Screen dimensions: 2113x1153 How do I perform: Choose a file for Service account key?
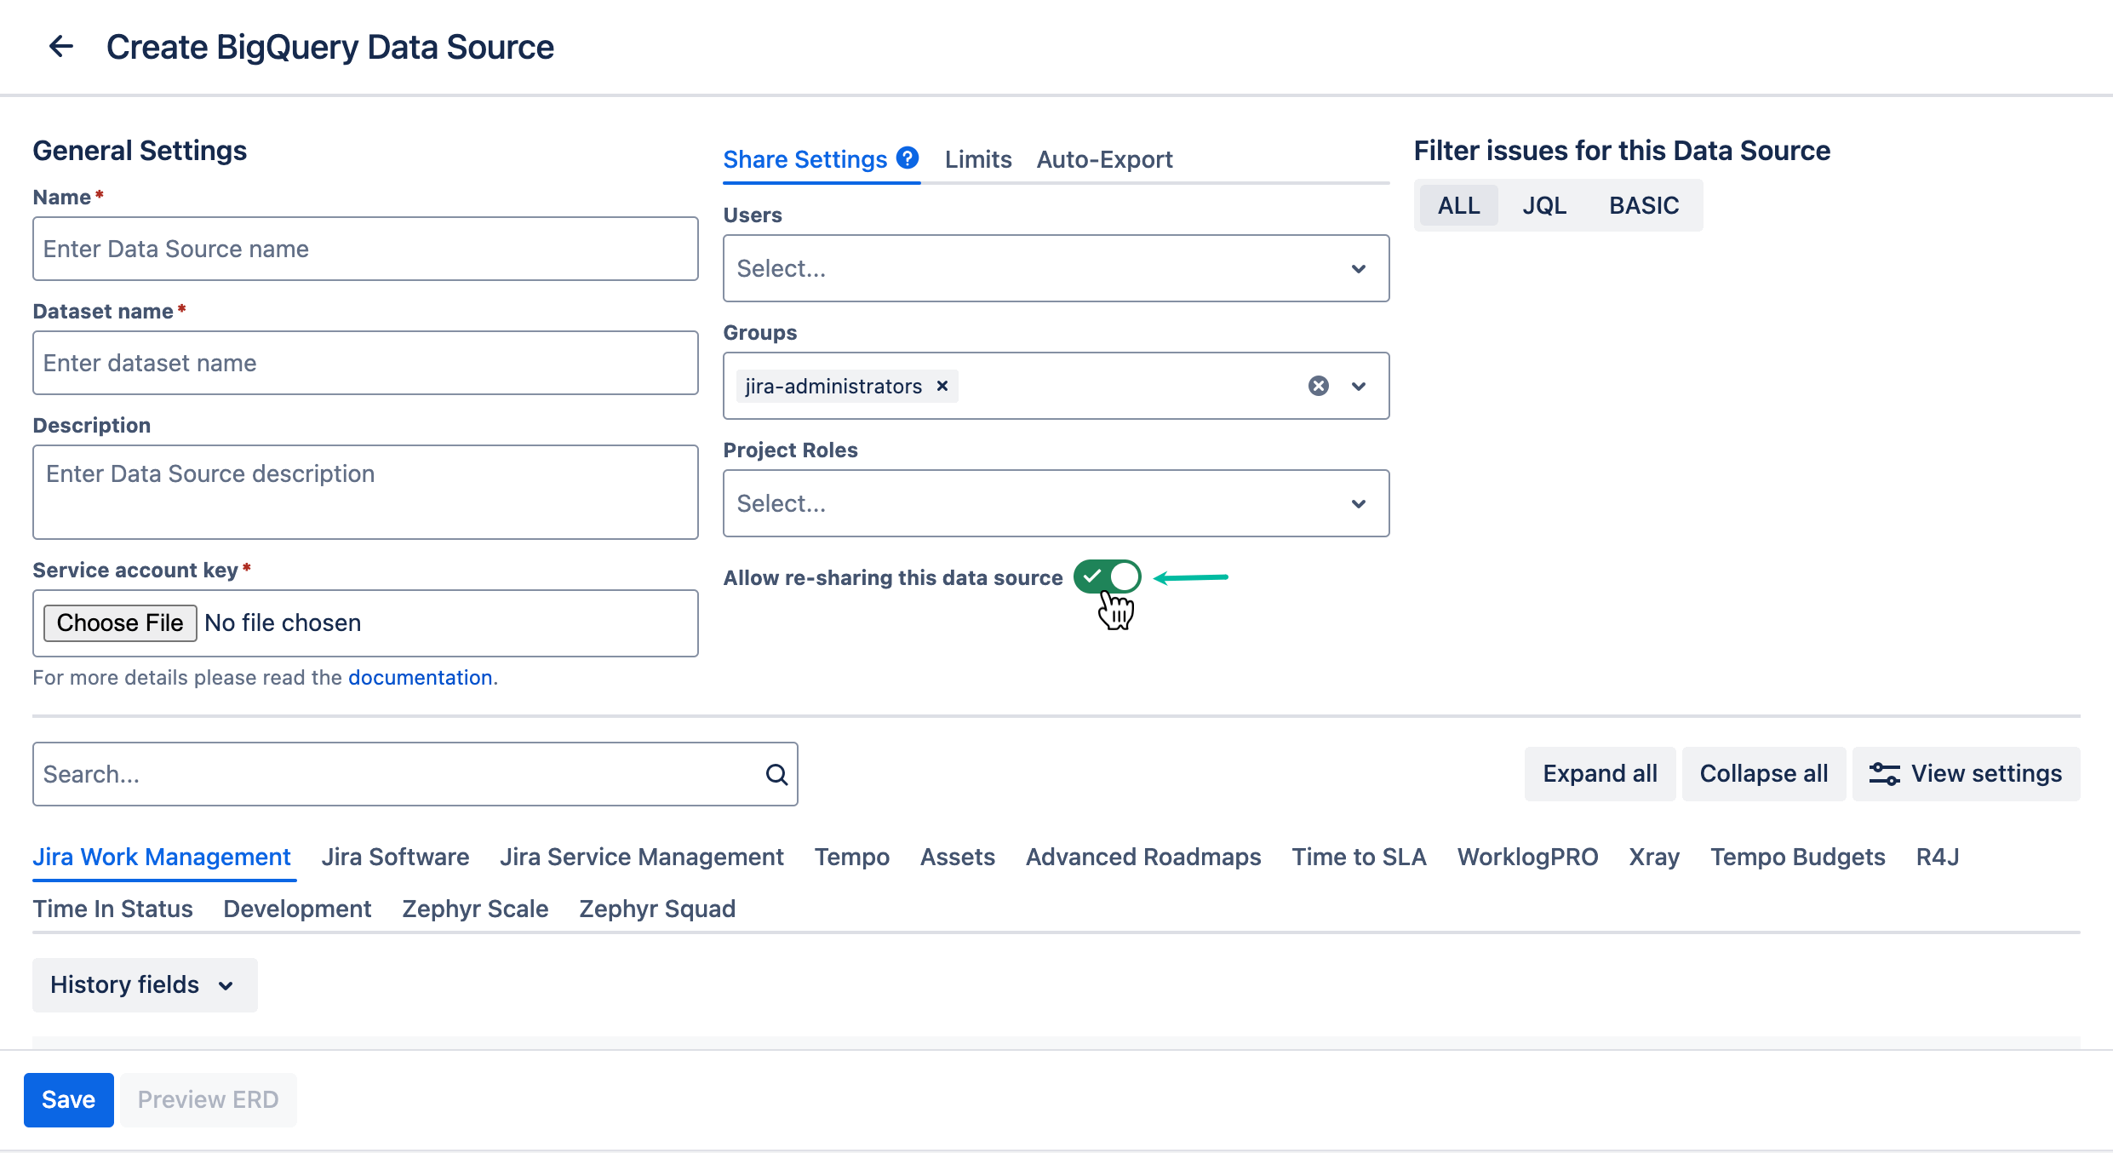(x=119, y=622)
